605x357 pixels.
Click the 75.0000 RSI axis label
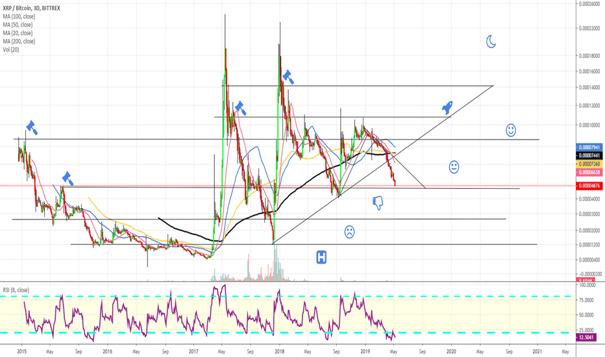[x=587, y=300]
